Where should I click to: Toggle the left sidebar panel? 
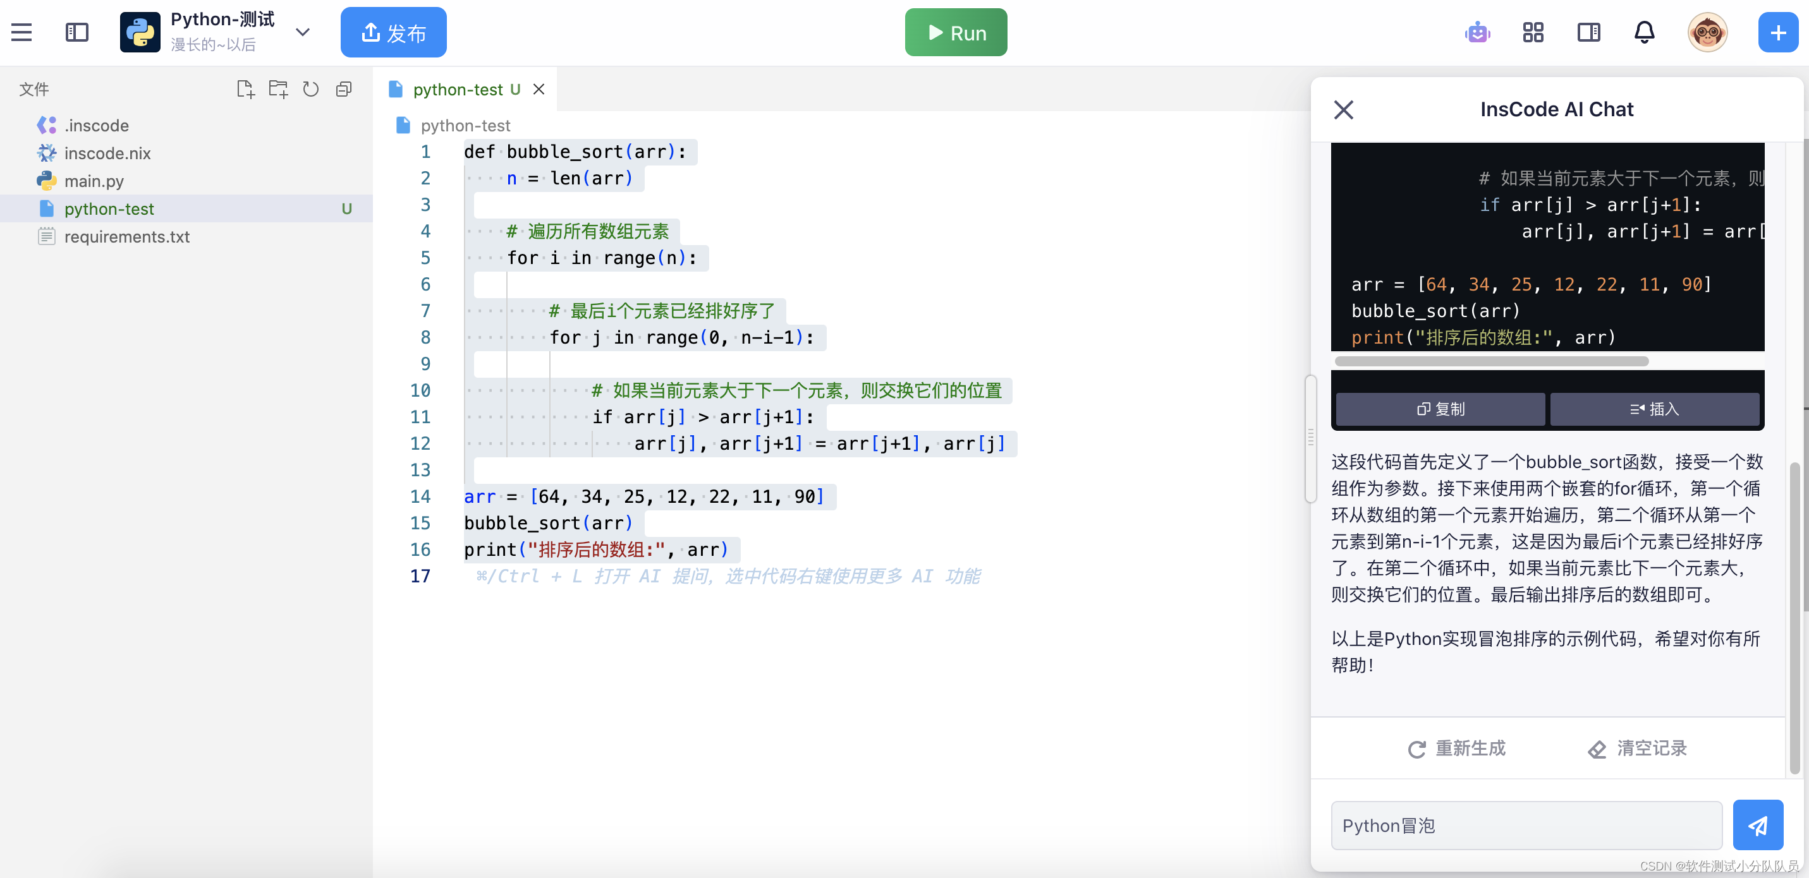click(76, 32)
